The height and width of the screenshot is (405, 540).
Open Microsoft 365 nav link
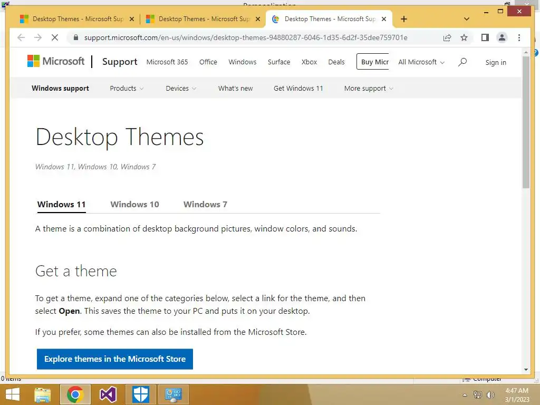coord(167,62)
